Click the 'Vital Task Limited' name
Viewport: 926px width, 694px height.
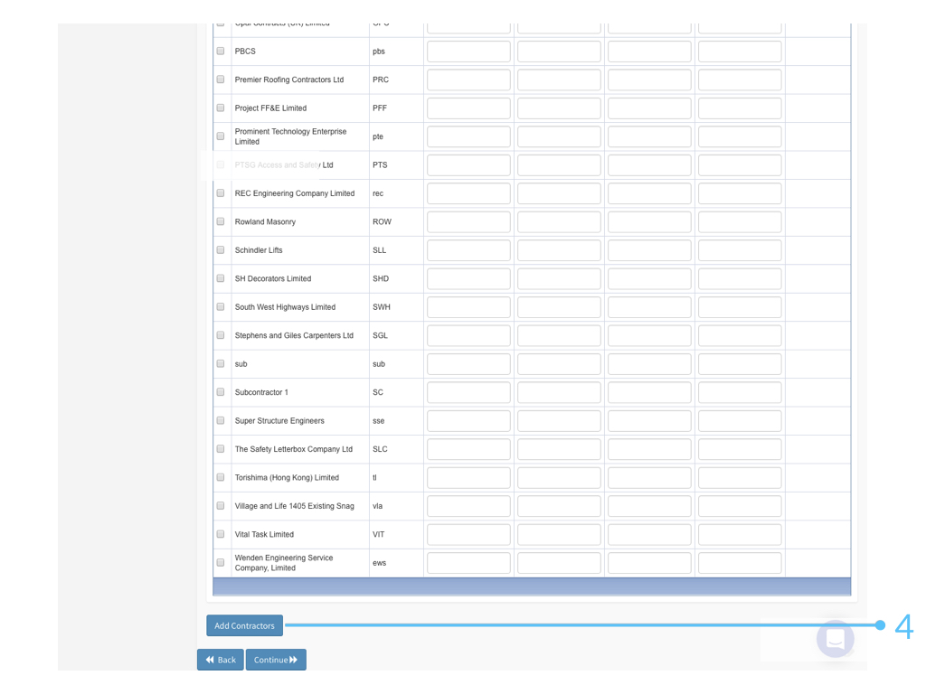click(x=264, y=535)
